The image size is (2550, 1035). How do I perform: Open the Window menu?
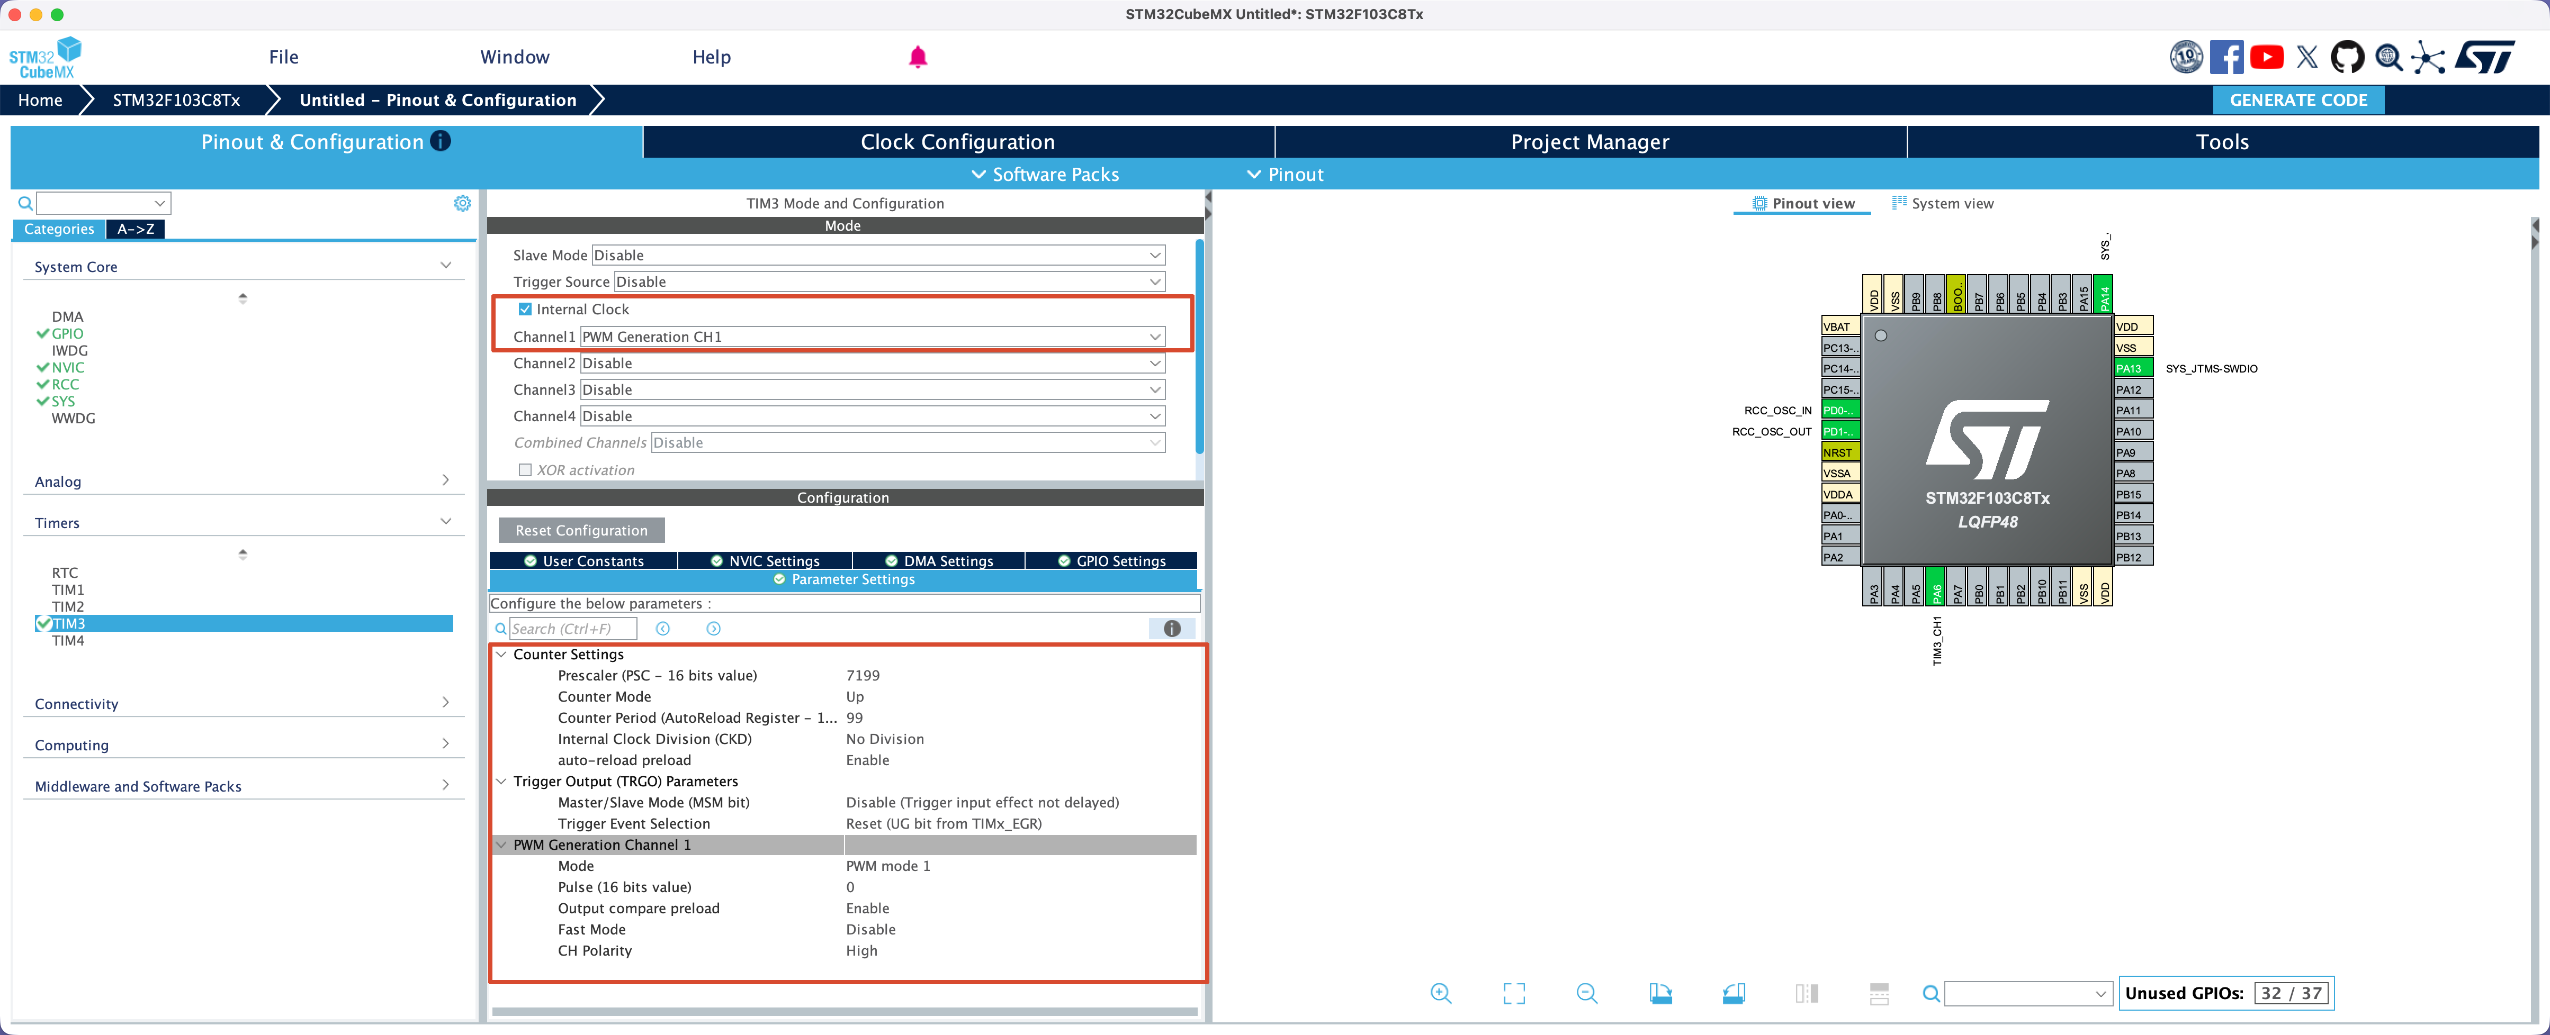pyautogui.click(x=515, y=57)
